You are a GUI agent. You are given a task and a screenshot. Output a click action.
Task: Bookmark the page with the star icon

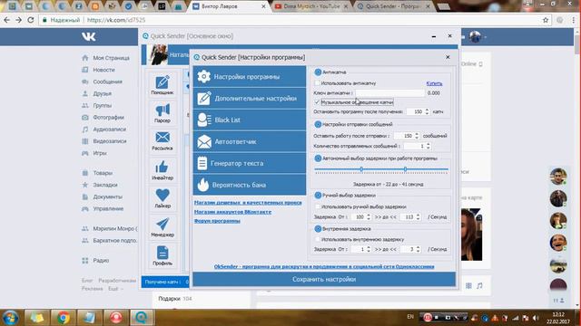pyautogui.click(x=546, y=20)
